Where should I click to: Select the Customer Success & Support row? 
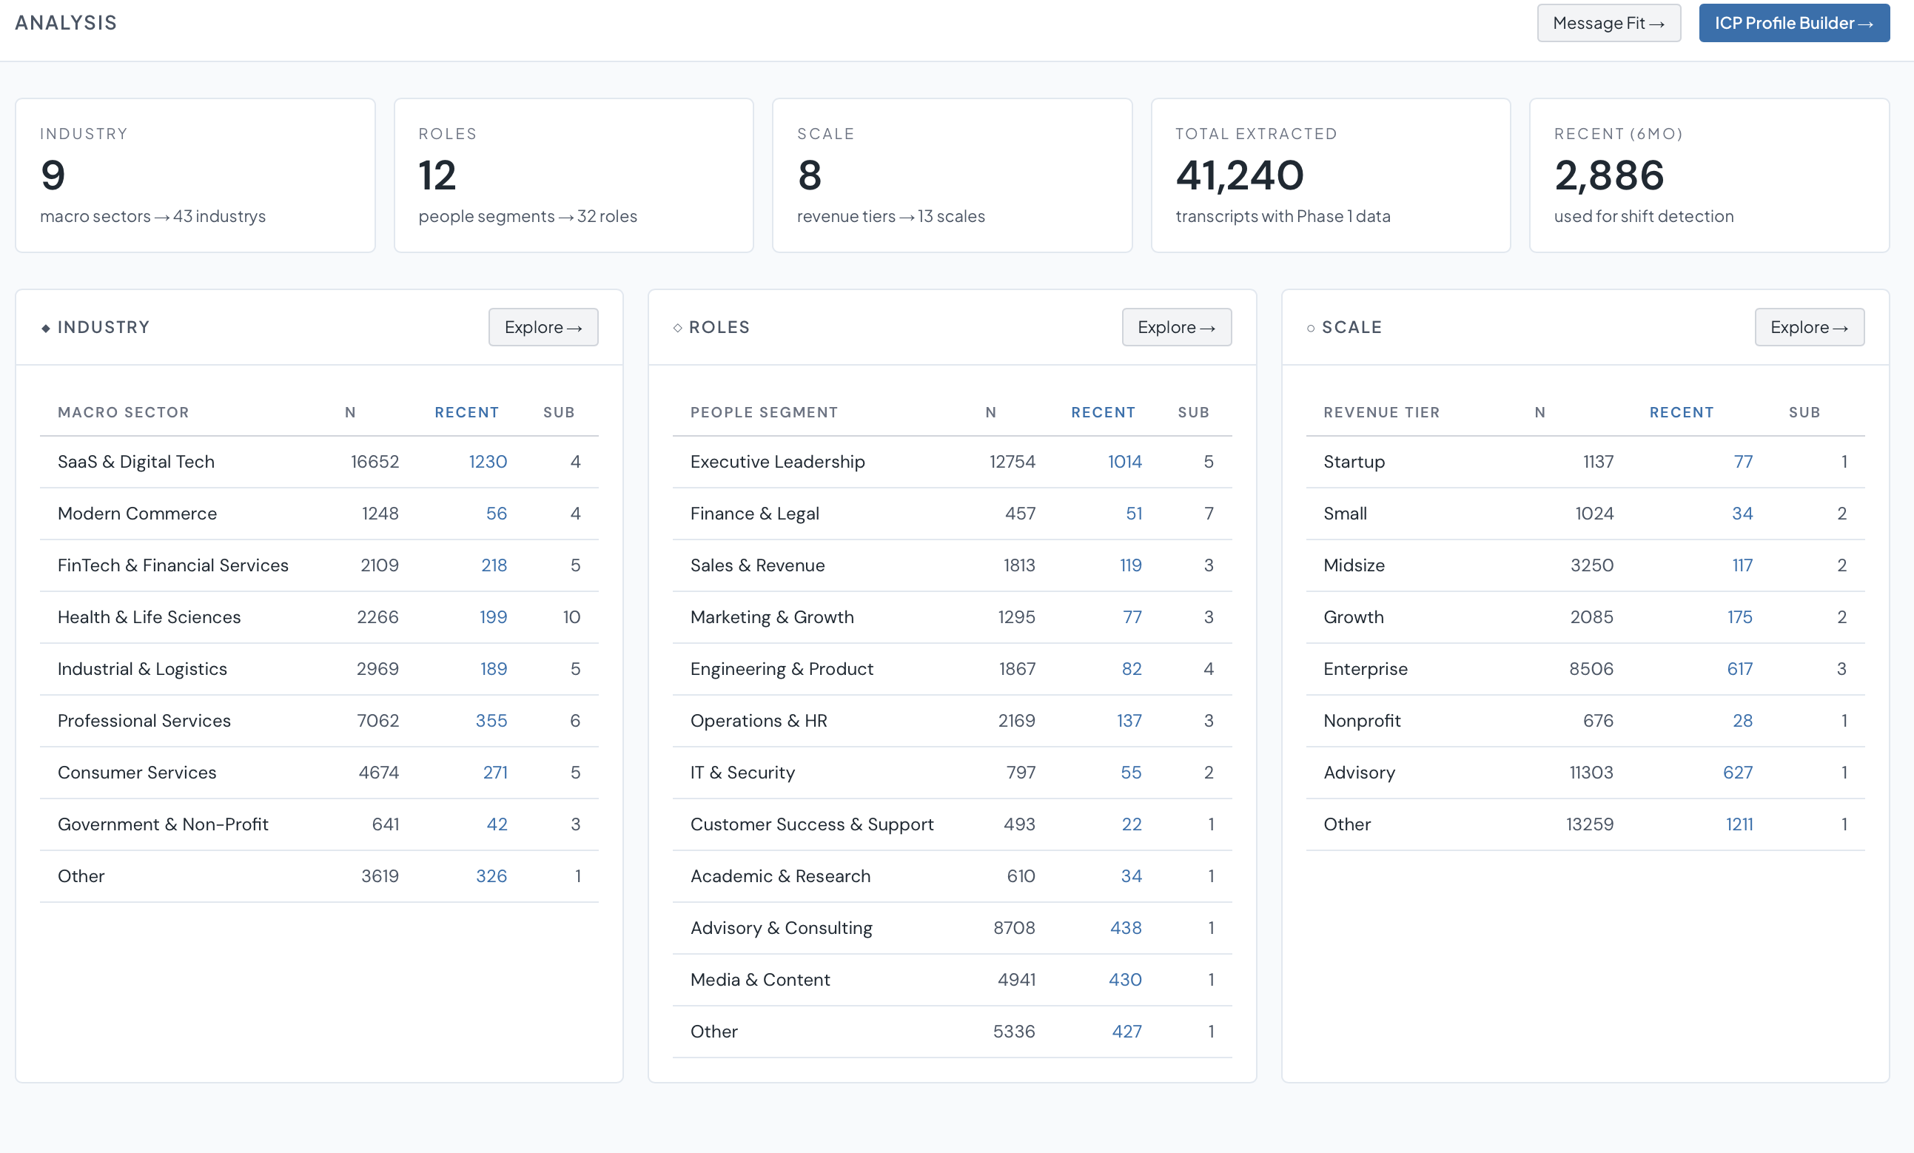[x=952, y=824]
